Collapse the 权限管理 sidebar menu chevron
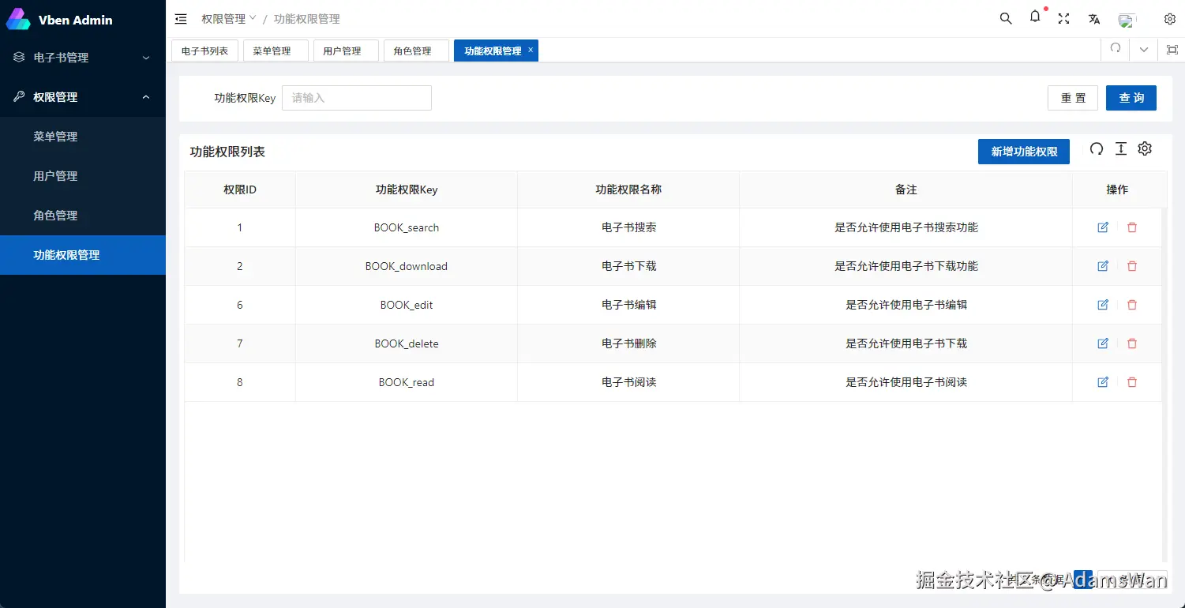This screenshot has width=1185, height=608. (x=145, y=97)
